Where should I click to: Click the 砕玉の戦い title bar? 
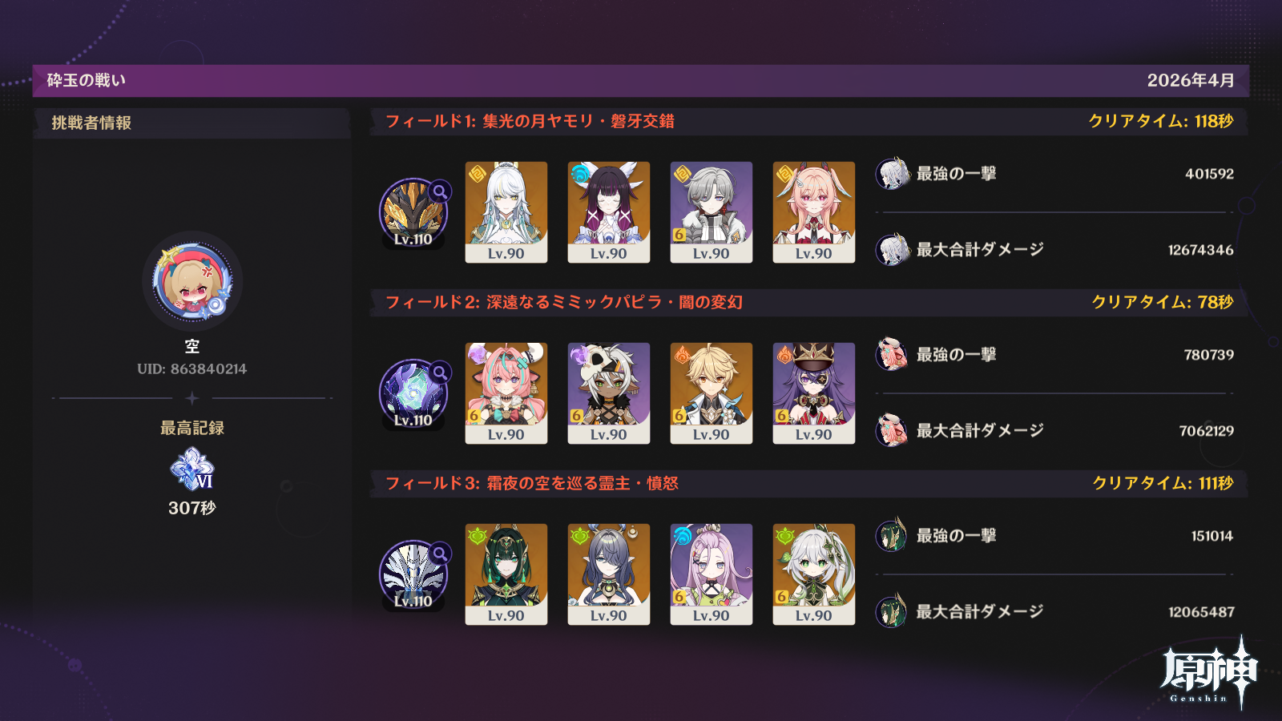[641, 80]
